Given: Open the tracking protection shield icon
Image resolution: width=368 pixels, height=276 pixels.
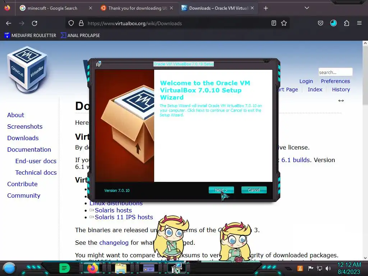Looking at the screenshot, I should coord(71,23).
